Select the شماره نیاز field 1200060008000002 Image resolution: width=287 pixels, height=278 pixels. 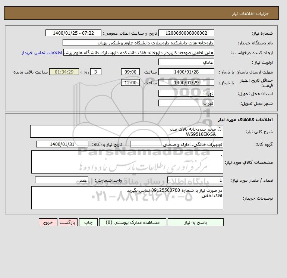(186, 33)
